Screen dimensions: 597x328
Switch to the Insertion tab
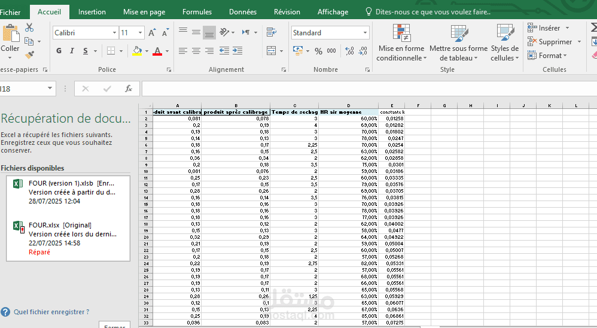pos(92,12)
